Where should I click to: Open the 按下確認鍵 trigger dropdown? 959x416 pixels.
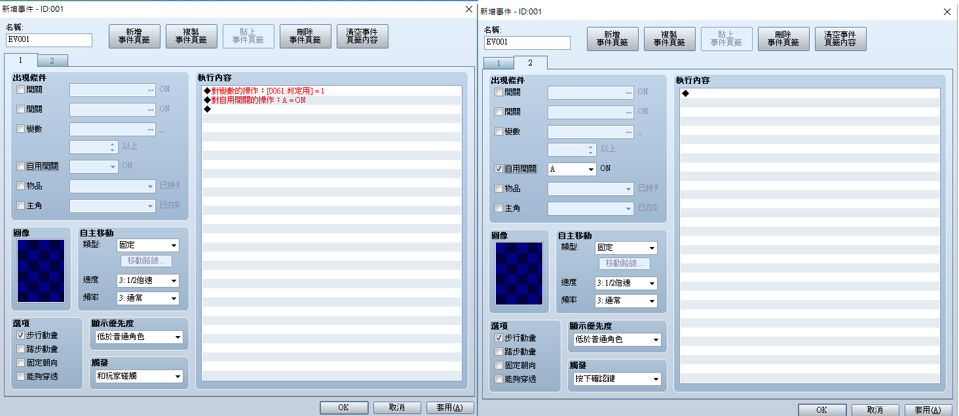coord(616,379)
